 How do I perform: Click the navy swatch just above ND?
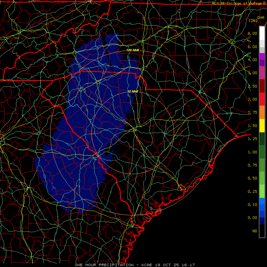(262, 221)
